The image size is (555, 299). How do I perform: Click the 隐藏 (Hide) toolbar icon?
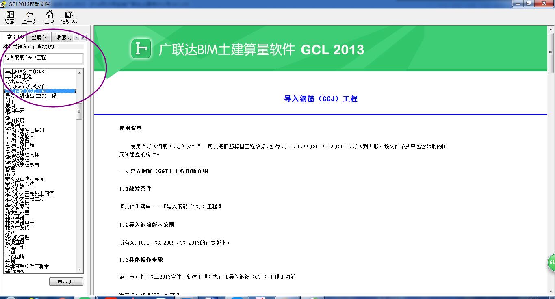(9, 17)
